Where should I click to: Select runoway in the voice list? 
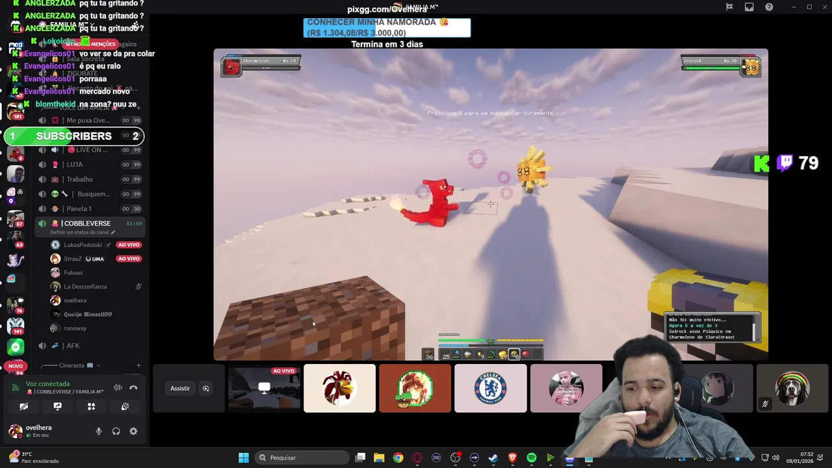(96, 328)
